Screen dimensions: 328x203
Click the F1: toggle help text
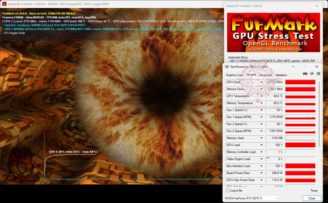[x=13, y=33]
